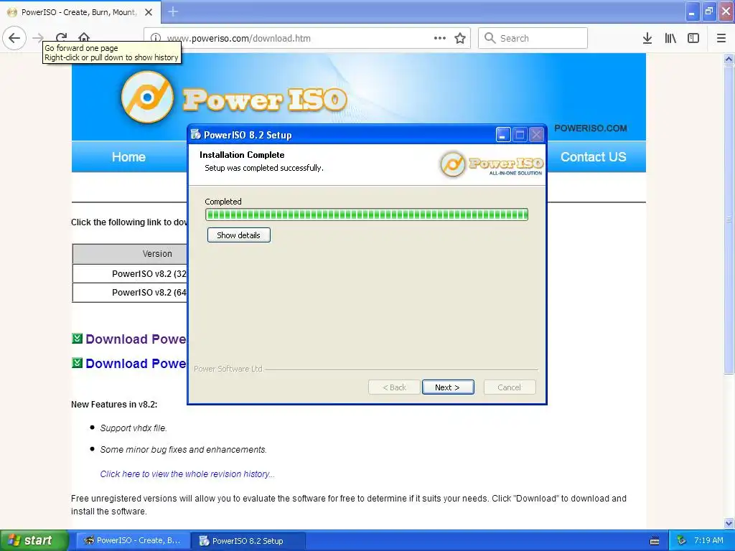Screen dimensions: 735x551
Task: Click the 'New Features in v8.2:' heading
Action: (x=114, y=405)
